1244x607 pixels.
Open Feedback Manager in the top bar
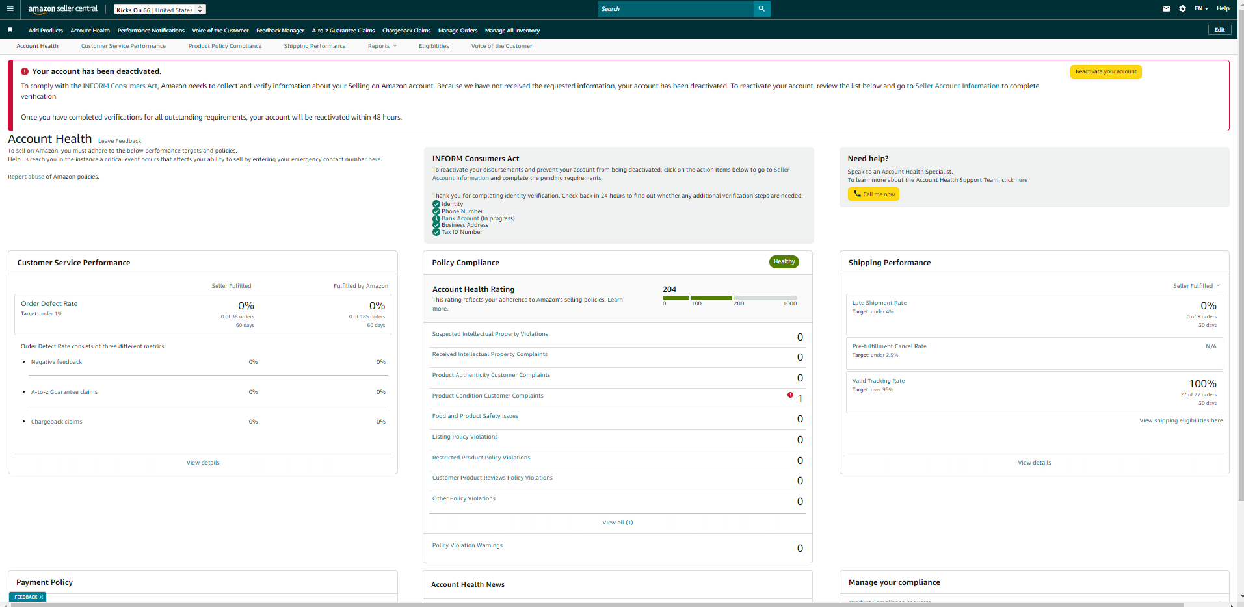pos(280,31)
